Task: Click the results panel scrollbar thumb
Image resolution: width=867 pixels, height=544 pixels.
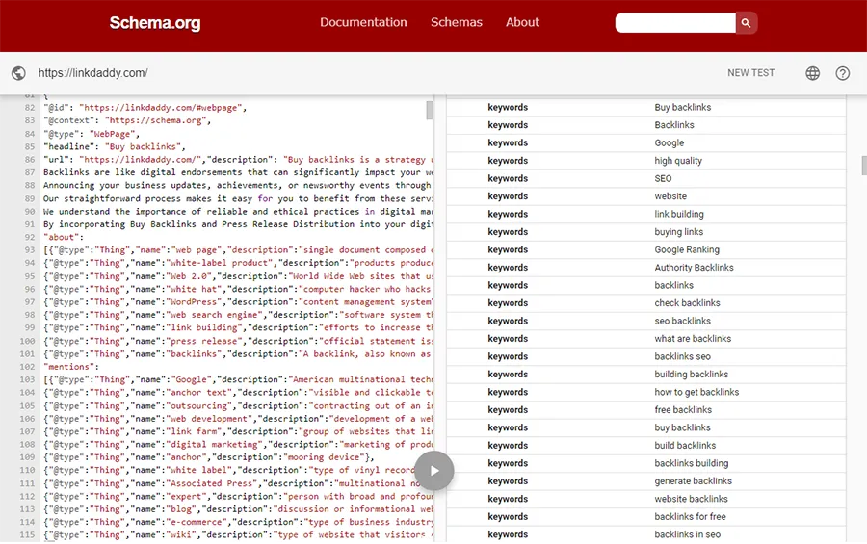Action: (x=864, y=166)
